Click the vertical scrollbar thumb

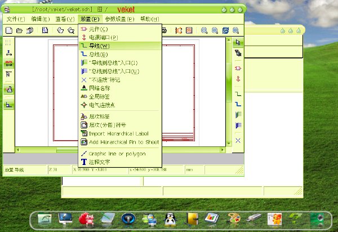click(x=229, y=82)
